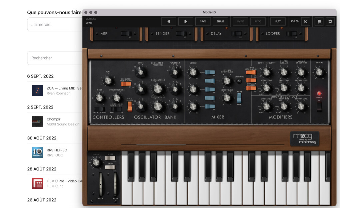Toggle the Osc. 3 / Filter EG switch
This screenshot has height=208, width=340.
click(100, 109)
